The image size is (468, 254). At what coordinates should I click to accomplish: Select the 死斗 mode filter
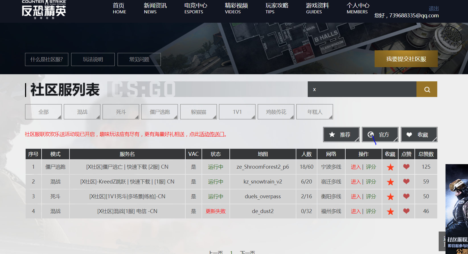coord(121,112)
